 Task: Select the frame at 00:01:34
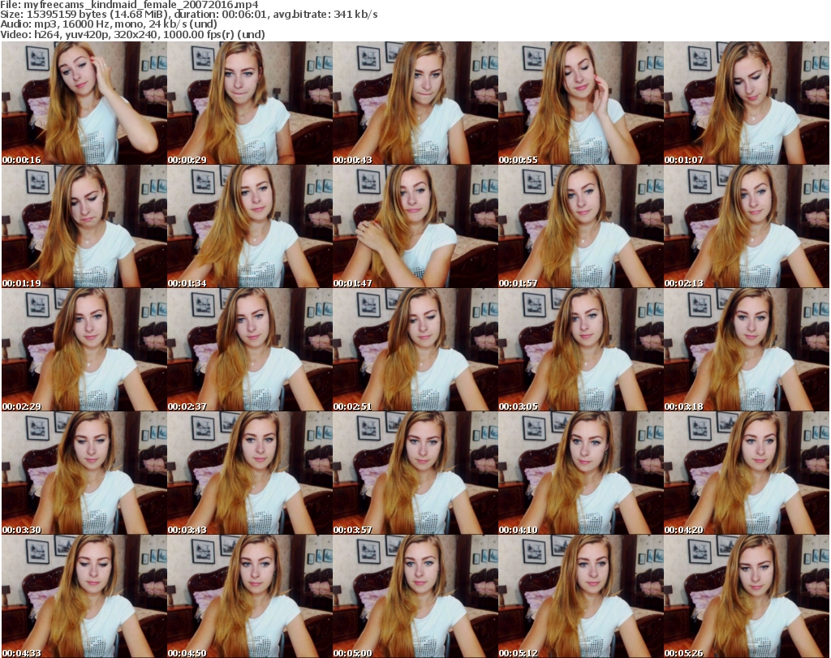click(x=250, y=226)
